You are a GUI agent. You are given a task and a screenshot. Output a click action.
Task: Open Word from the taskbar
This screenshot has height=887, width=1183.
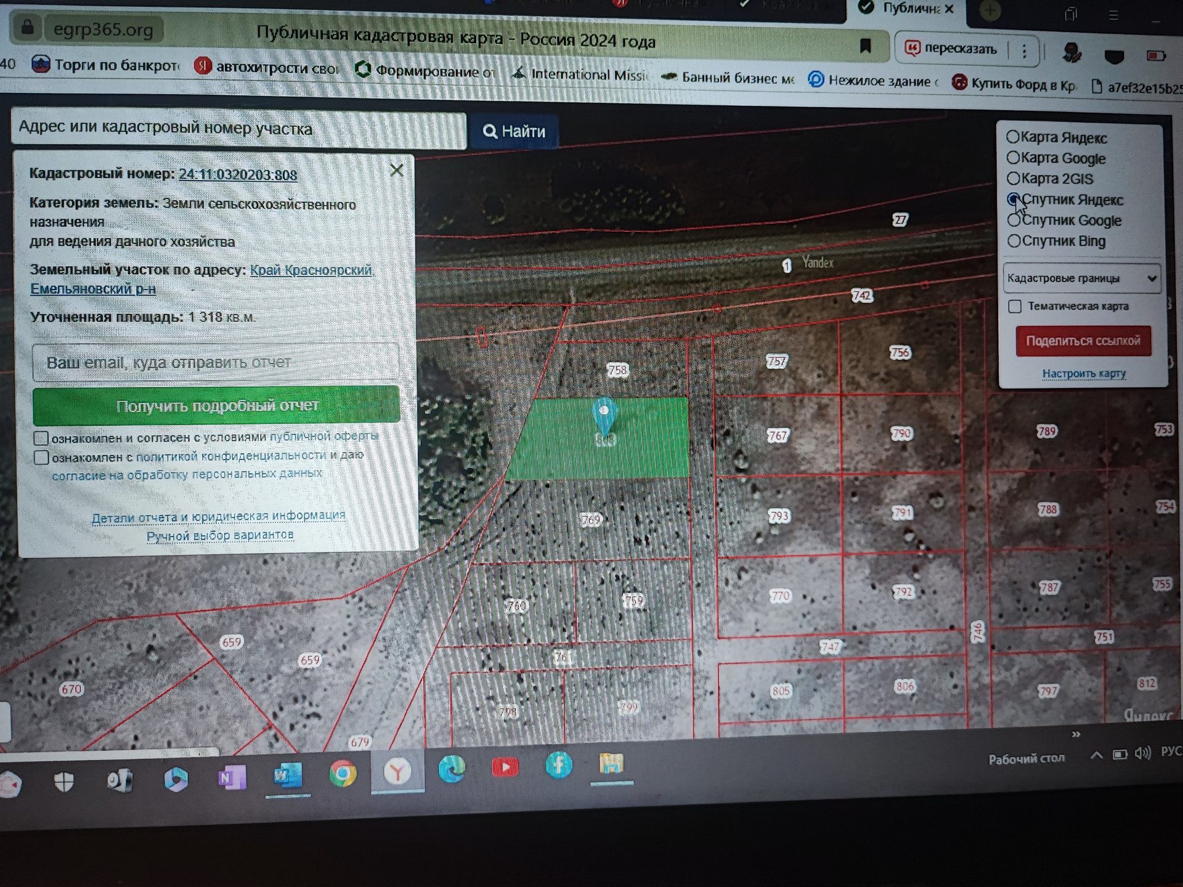[287, 776]
